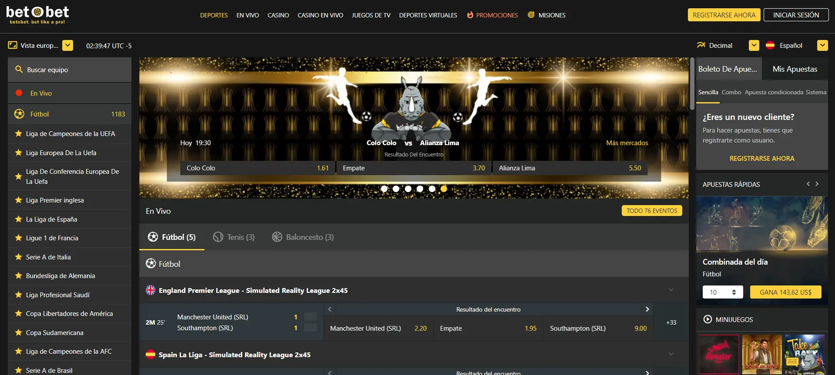Open the Aviator minigame thumbnail
This screenshot has height=375, width=835.
[719, 354]
